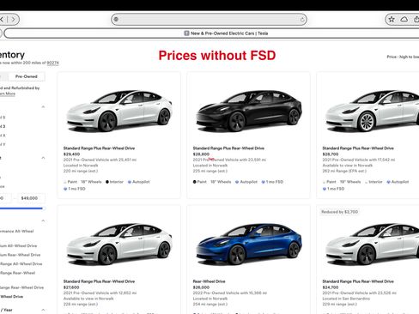
Task: Open the white Model 3 photo priced $27,600
Action: (118, 245)
